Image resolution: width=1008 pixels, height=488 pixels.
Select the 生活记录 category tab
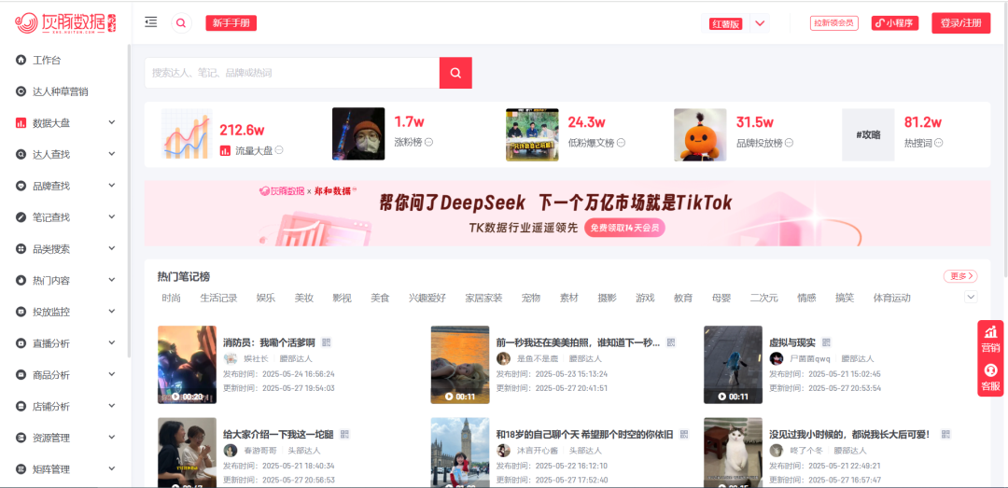click(218, 298)
